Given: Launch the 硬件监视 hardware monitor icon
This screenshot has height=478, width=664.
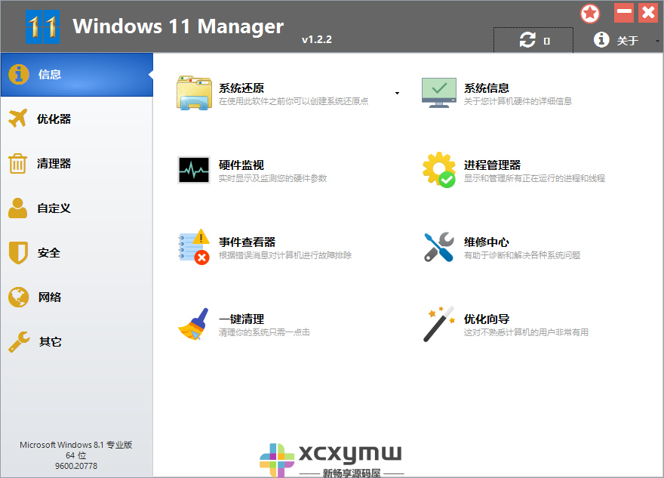Looking at the screenshot, I should [194, 168].
